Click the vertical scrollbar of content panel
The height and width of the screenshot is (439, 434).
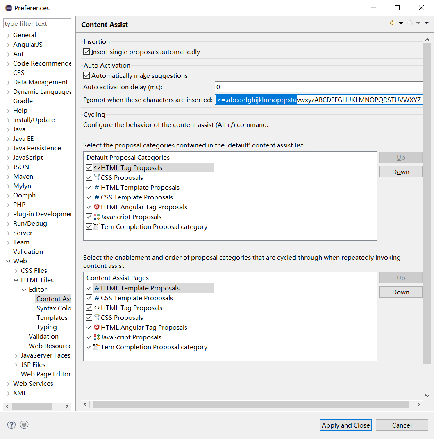[427, 203]
